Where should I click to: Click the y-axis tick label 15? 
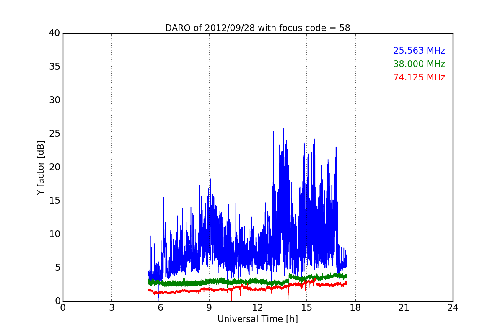tap(54, 201)
